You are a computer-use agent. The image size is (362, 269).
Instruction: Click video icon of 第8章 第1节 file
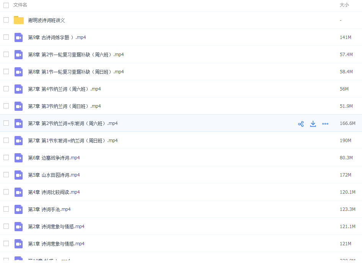coord(18,72)
